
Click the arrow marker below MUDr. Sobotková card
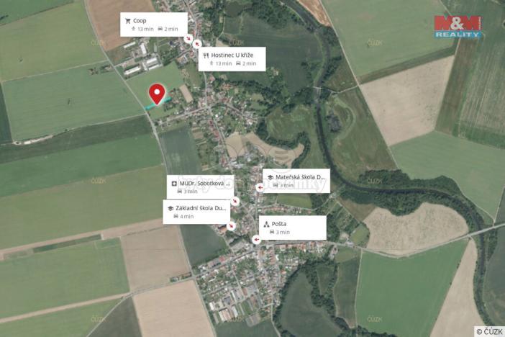(x=235, y=201)
